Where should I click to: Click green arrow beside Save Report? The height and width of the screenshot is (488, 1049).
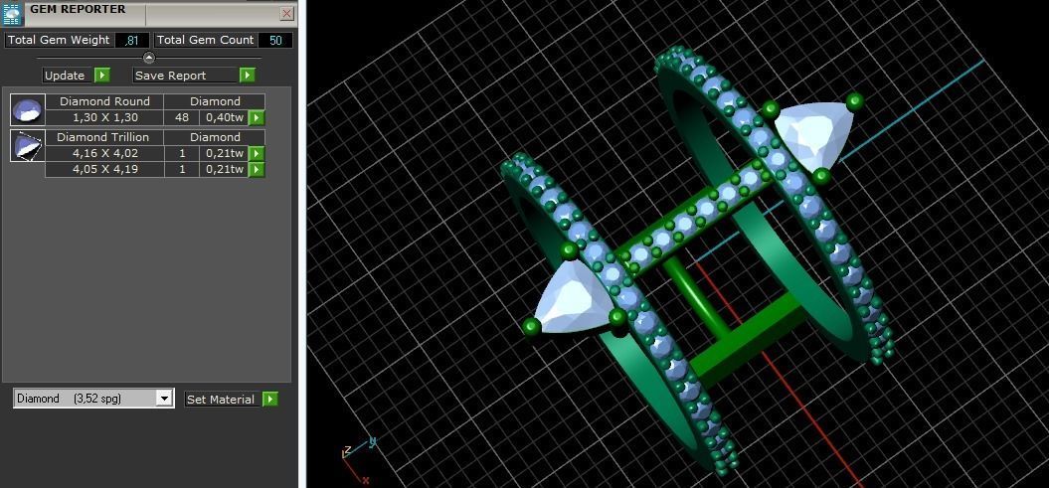point(248,75)
